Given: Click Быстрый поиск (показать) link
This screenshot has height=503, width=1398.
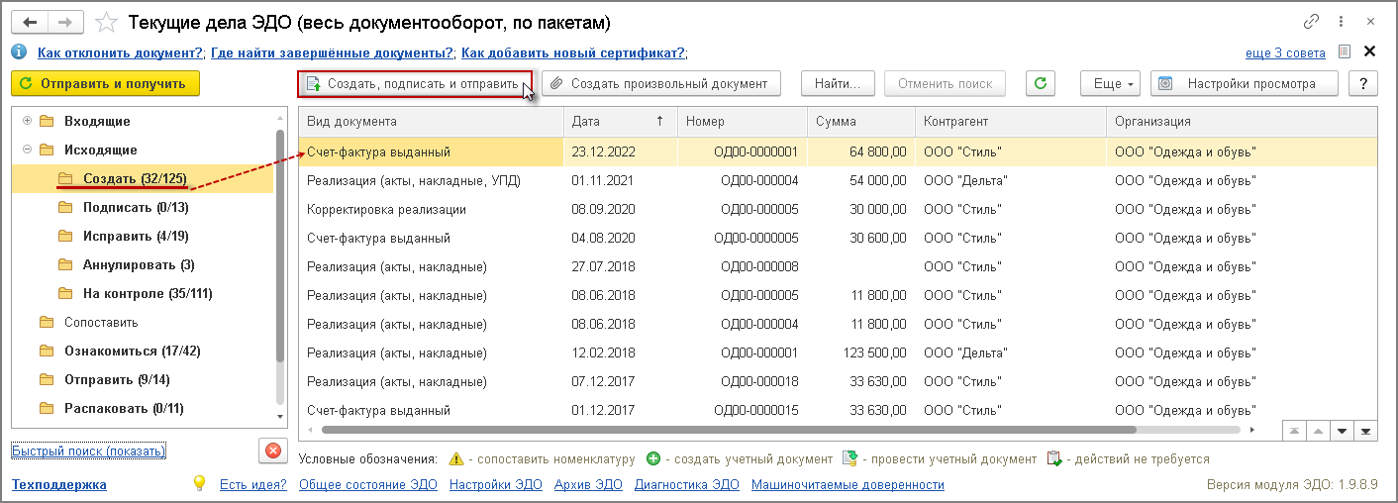Looking at the screenshot, I should pyautogui.click(x=88, y=451).
